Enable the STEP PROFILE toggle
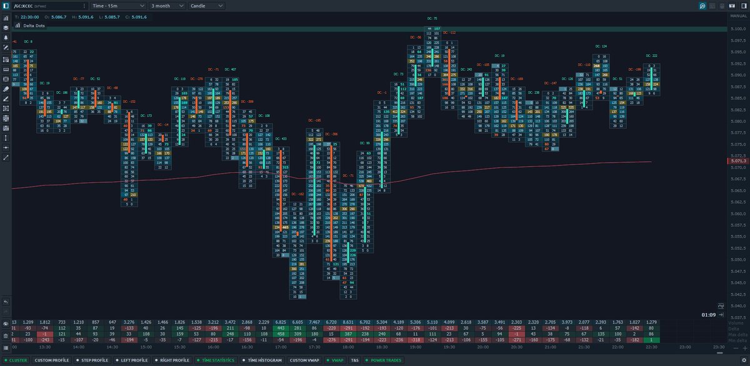The height and width of the screenshot is (366, 750). click(x=92, y=360)
